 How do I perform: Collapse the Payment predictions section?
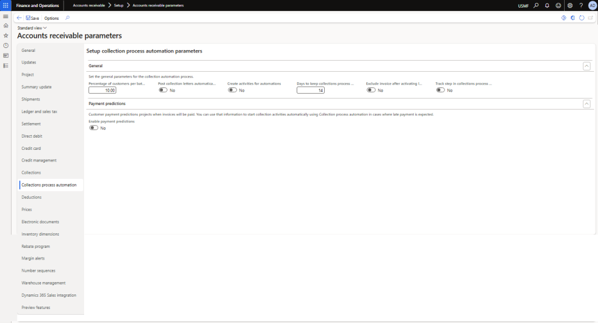point(586,104)
